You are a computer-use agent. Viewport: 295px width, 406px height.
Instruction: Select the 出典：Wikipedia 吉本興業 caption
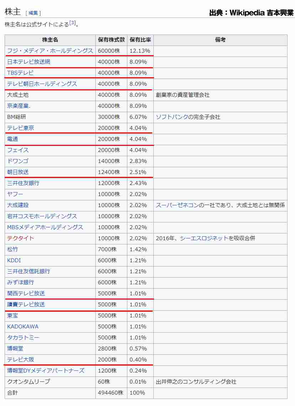(251, 12)
